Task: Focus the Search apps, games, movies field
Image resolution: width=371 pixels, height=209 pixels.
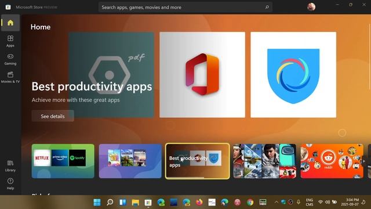Action: point(185,7)
